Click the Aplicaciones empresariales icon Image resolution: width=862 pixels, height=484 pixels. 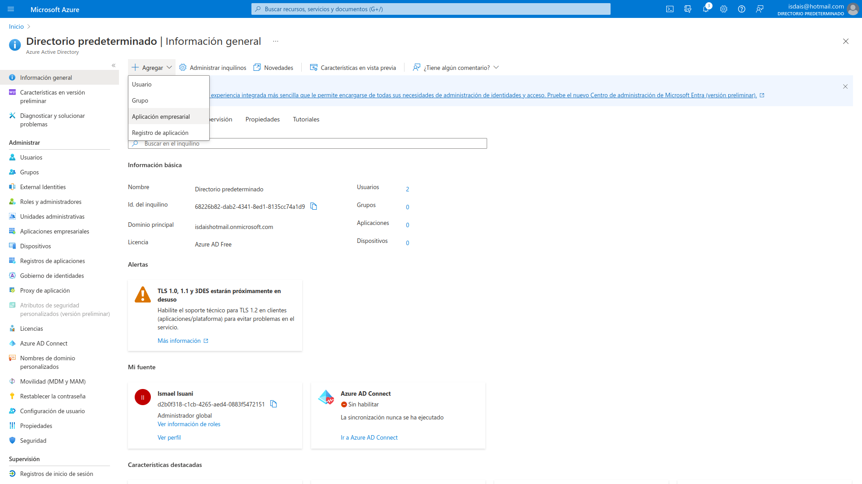tap(13, 231)
